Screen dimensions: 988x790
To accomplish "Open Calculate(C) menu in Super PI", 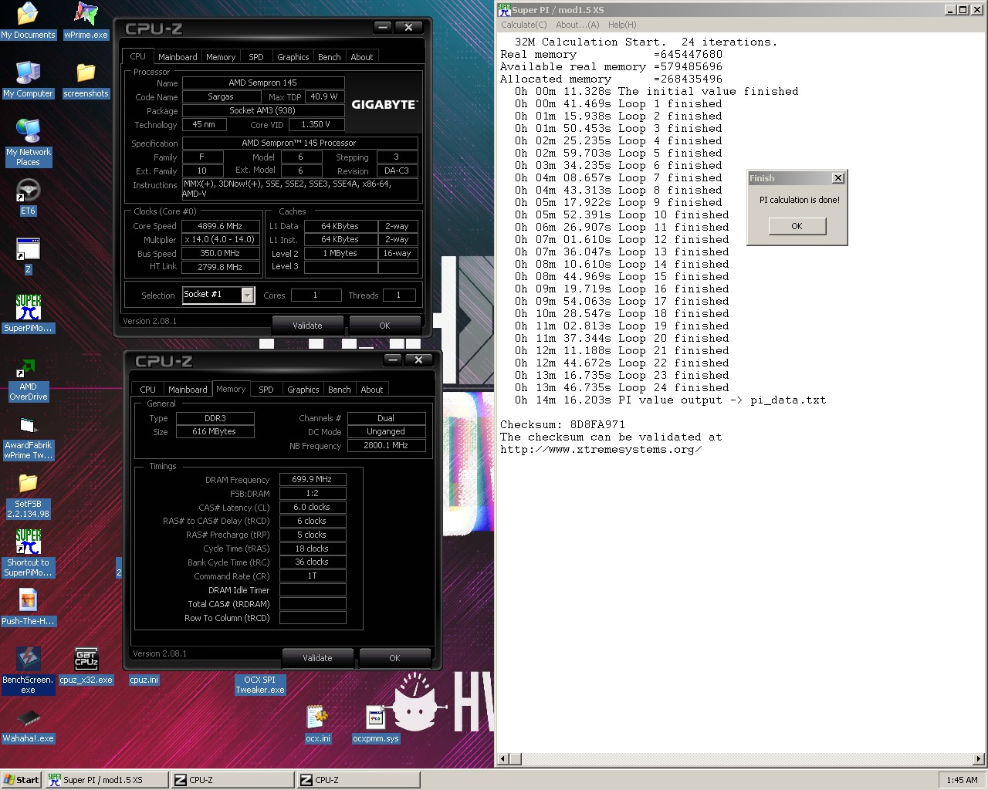I will click(524, 25).
